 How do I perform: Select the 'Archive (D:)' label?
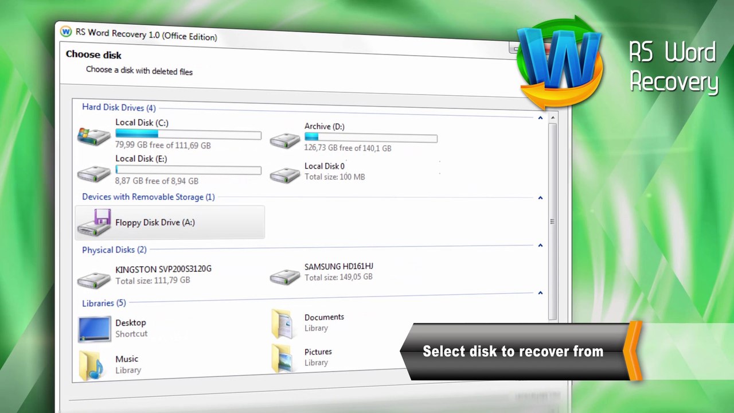tap(325, 127)
